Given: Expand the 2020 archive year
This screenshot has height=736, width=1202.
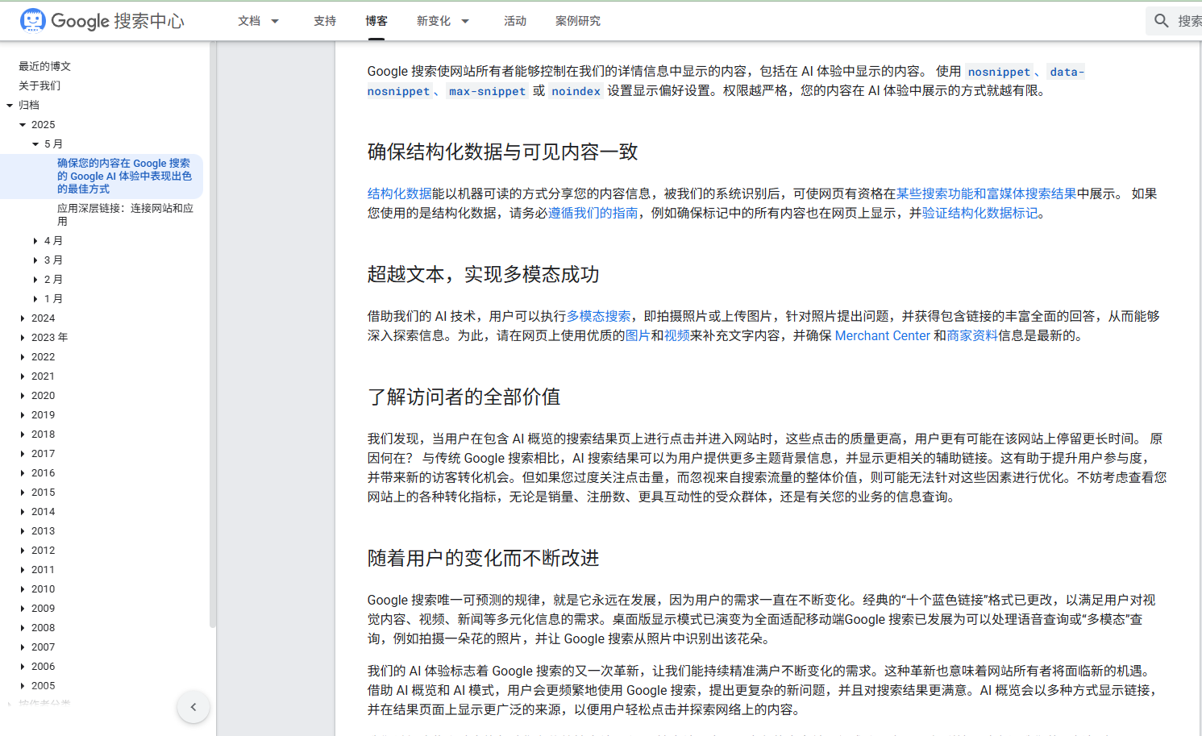Looking at the screenshot, I should point(23,396).
